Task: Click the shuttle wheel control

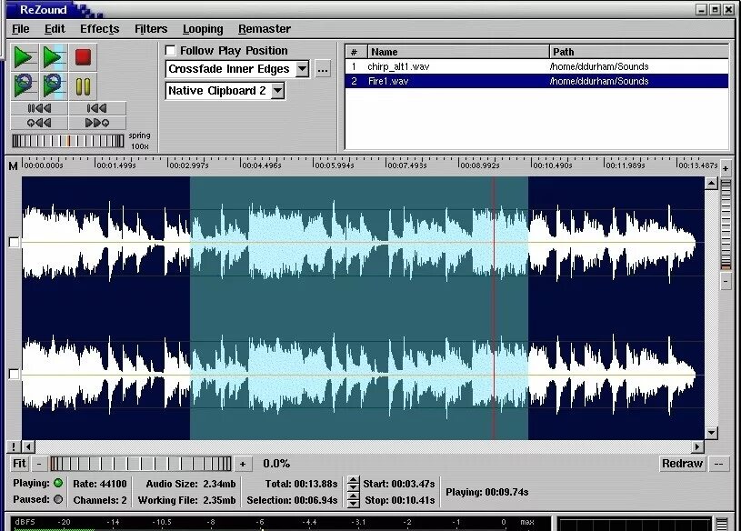Action: click(x=68, y=141)
